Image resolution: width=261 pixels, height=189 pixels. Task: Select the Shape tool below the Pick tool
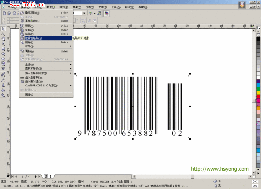3,34
